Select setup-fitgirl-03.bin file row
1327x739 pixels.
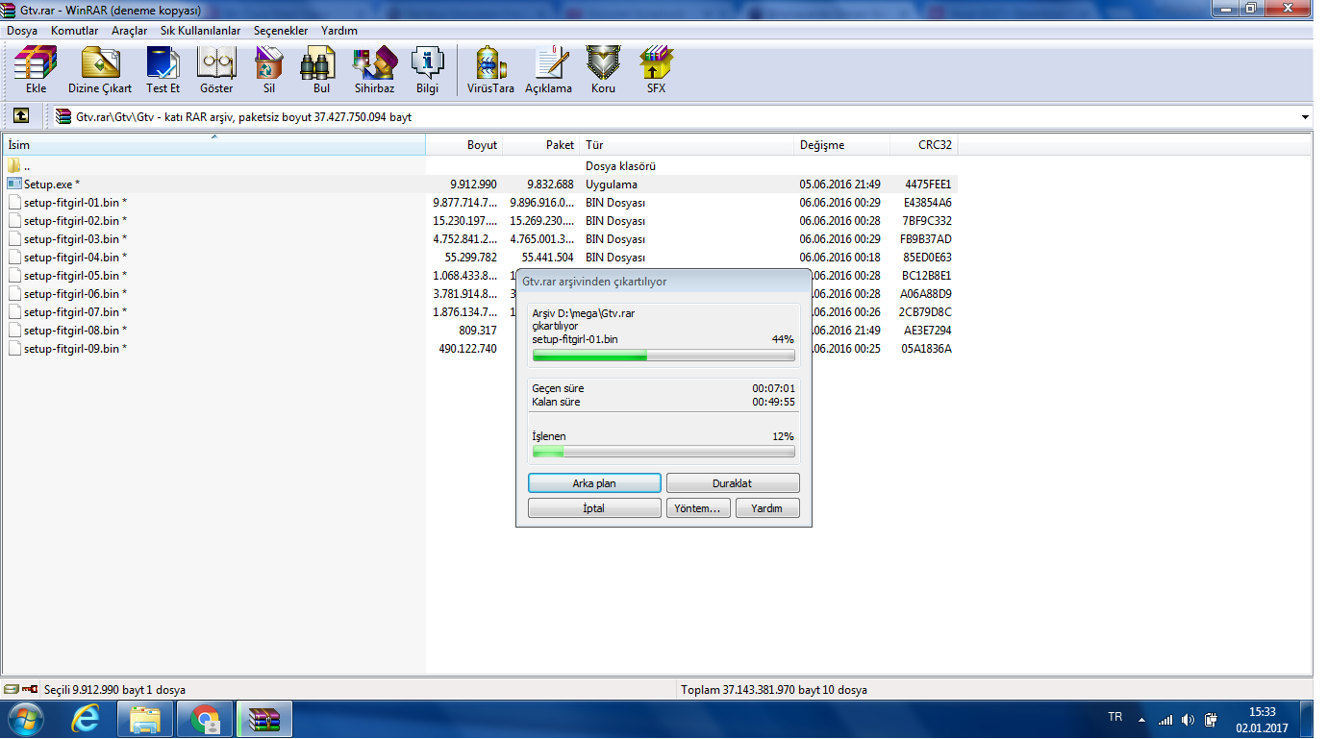click(x=479, y=239)
